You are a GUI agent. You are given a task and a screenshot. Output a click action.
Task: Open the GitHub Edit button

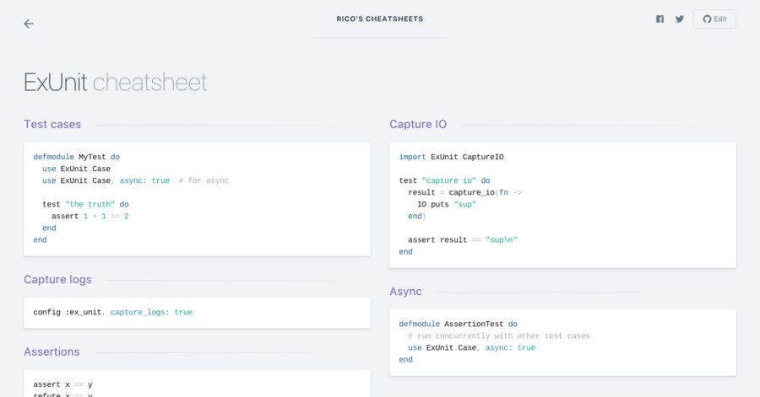pos(714,19)
